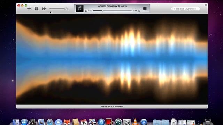Open the App Store from the Dock
The width and height of the screenshot is (223, 125).
point(24,122)
